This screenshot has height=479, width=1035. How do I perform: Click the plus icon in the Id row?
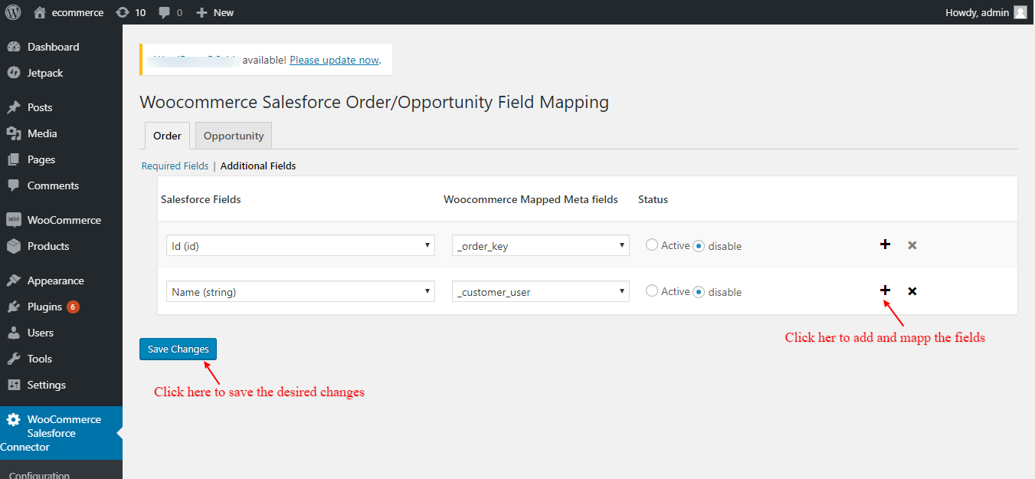[x=885, y=244]
